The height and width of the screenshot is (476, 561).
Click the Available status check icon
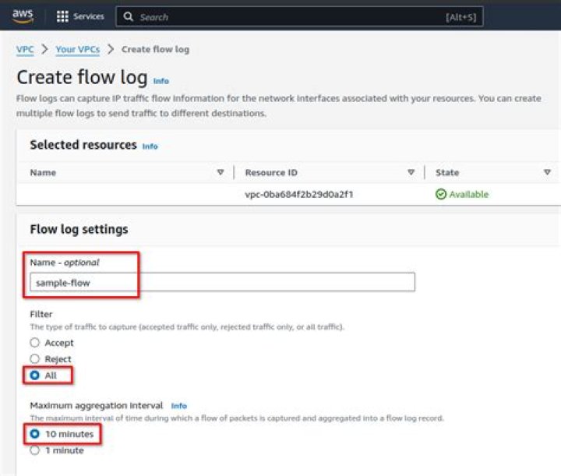pos(441,194)
